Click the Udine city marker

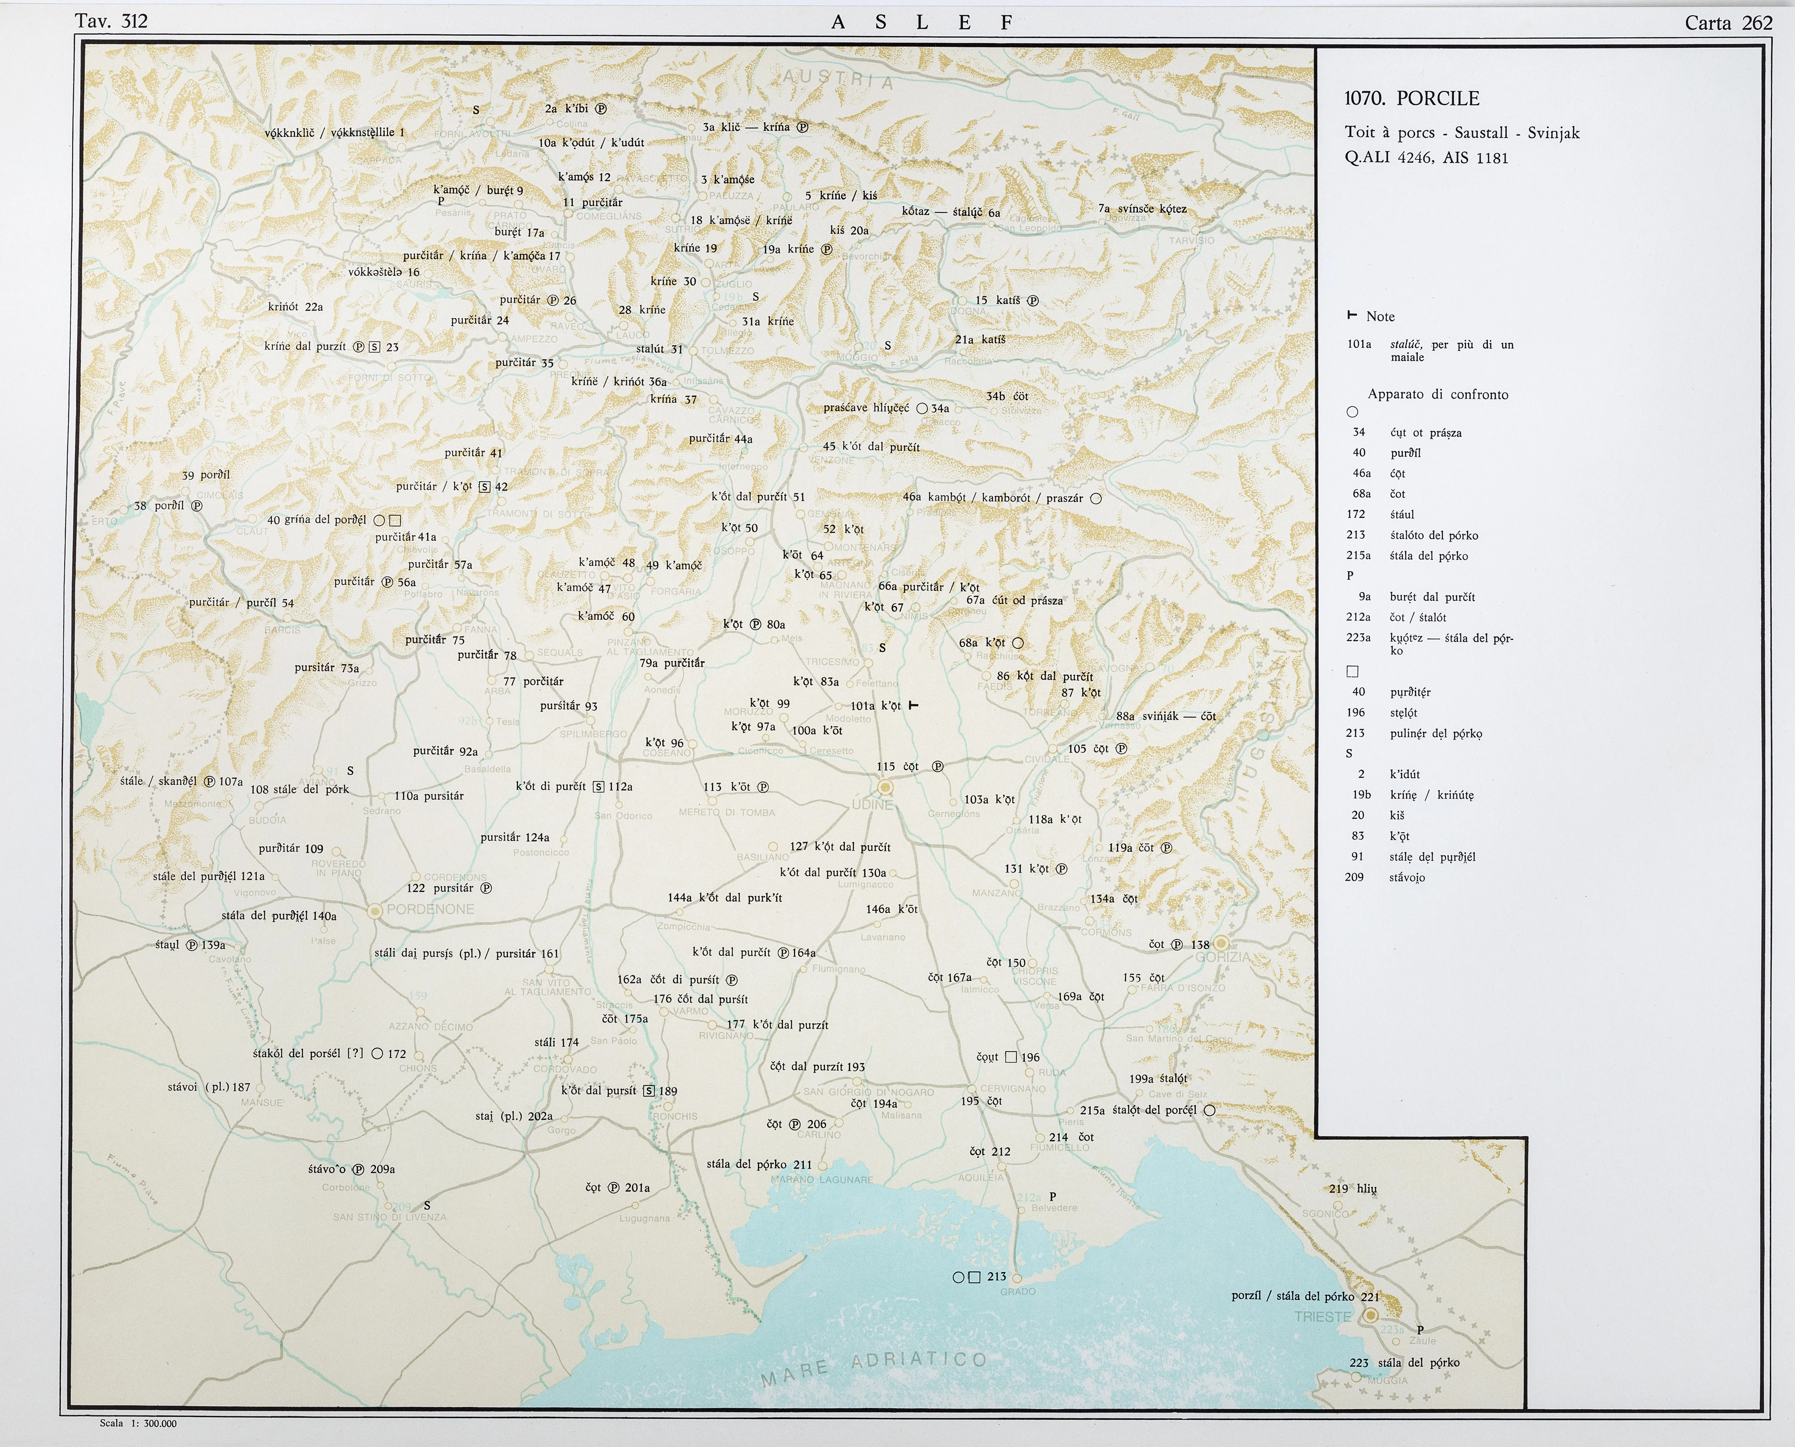click(x=886, y=787)
